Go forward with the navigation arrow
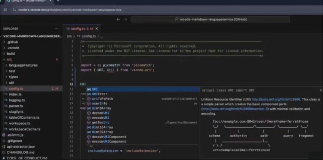 pos(125,19)
